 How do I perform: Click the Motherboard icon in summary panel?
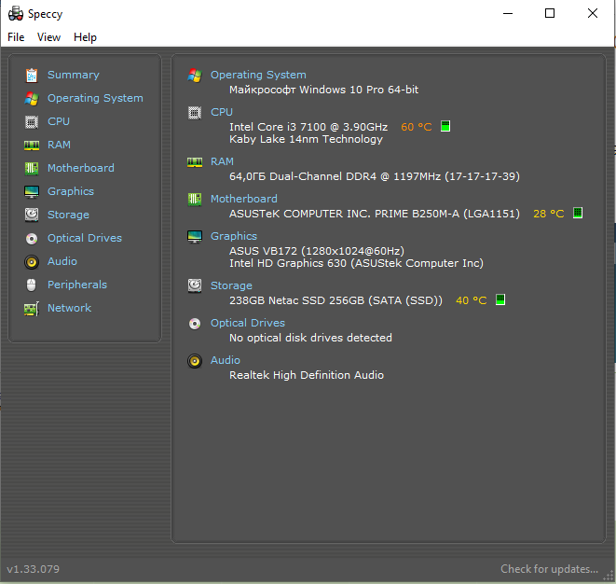(195, 200)
